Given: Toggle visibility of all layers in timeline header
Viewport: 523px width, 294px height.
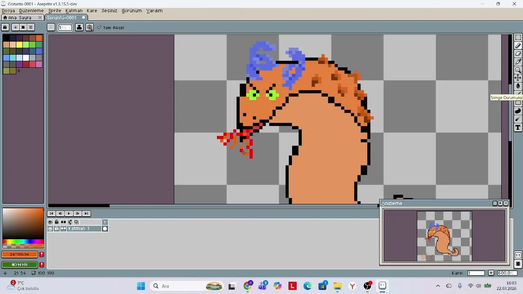Looking at the screenshot, I should coord(50,222).
